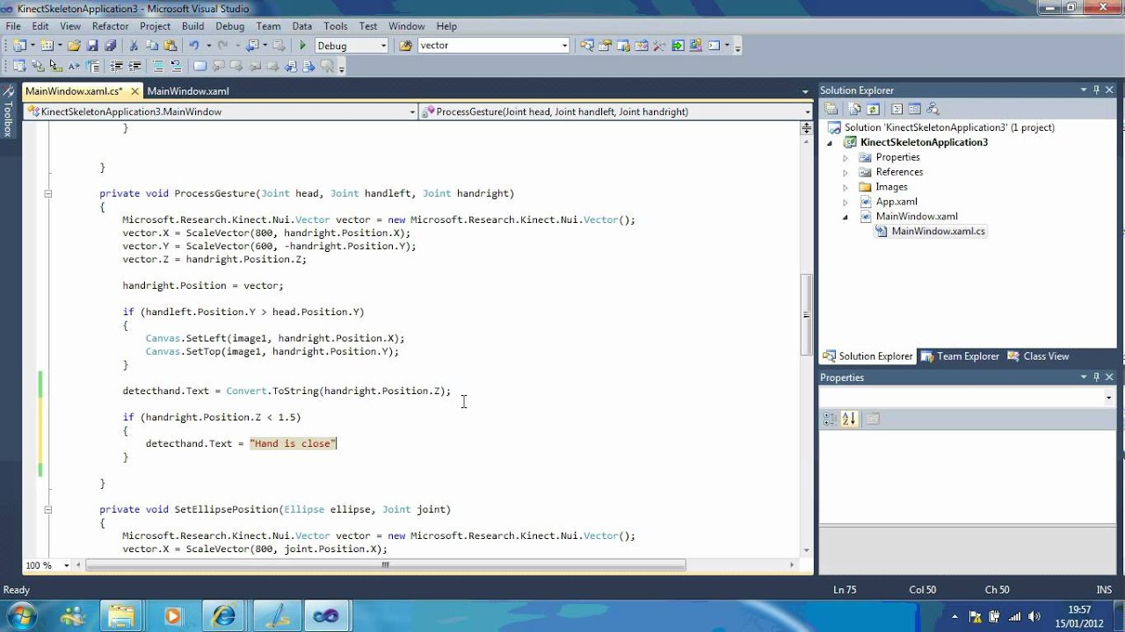Switch Properties panel to Categorized view
This screenshot has width=1125, height=632.
pos(830,419)
